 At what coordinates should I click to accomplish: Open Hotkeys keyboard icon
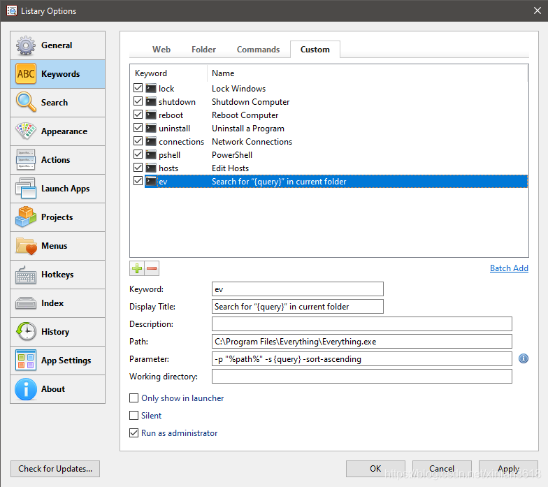click(x=25, y=275)
